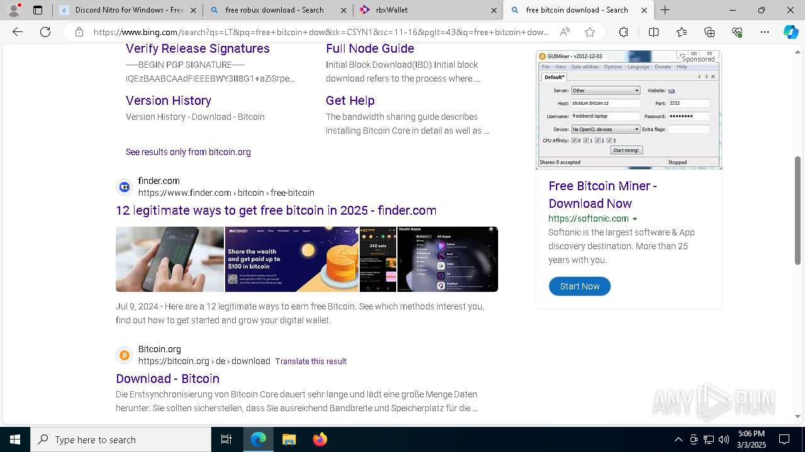This screenshot has height=452, width=805.
Task: Launch the Copilot sidebar icon
Action: [x=791, y=32]
